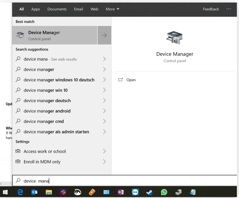The width and height of the screenshot is (239, 198).
Task: Expand Device Manager best match arrow
Action: (104, 35)
